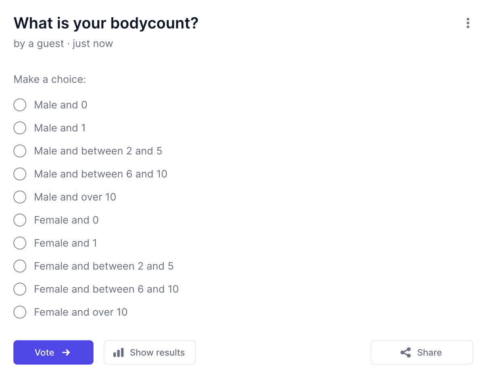The width and height of the screenshot is (484, 378).
Task: Choose the "Female and 0" option
Action: point(20,220)
